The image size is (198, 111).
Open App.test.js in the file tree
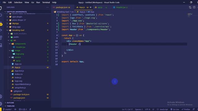pos(19,71)
